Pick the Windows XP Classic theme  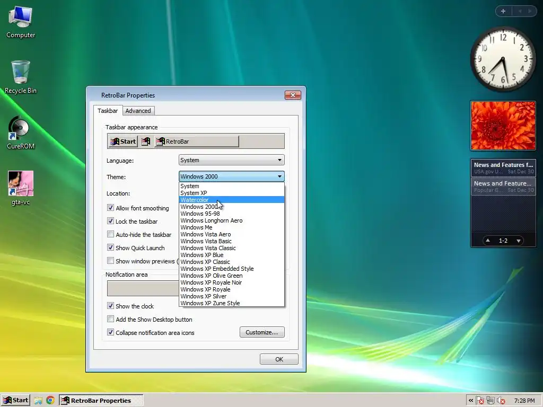click(x=231, y=262)
